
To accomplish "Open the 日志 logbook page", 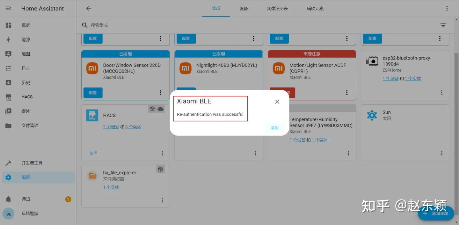I will [38, 68].
